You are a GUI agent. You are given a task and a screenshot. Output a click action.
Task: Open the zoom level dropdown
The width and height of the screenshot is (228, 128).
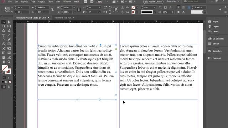click(107, 1)
